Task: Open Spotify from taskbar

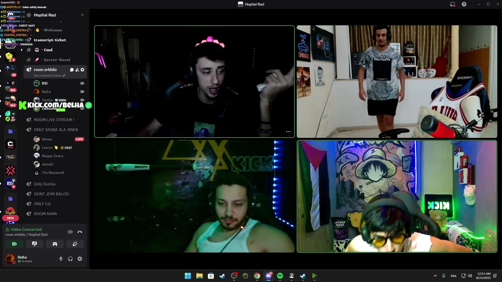Action: 280,276
